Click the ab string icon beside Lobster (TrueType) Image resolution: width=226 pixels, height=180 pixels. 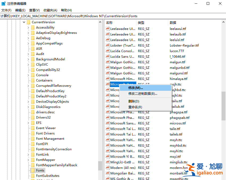pyautogui.click(x=107, y=45)
